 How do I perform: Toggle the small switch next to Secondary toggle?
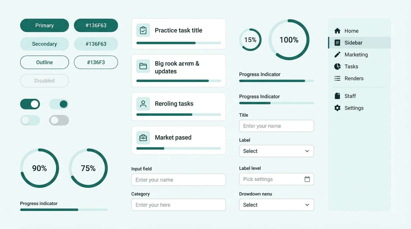[x=59, y=104]
